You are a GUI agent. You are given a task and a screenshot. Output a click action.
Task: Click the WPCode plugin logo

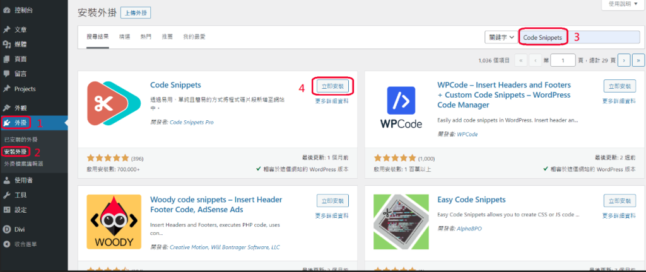click(x=401, y=107)
